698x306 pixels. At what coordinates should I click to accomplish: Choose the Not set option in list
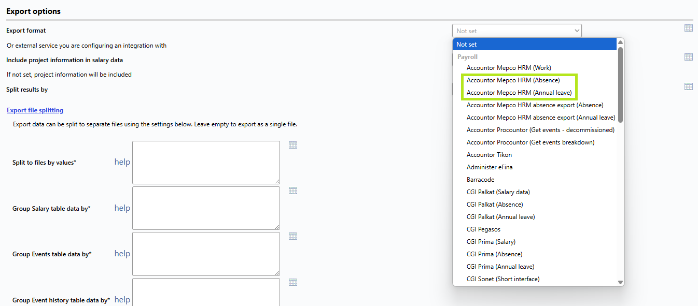(x=535, y=45)
